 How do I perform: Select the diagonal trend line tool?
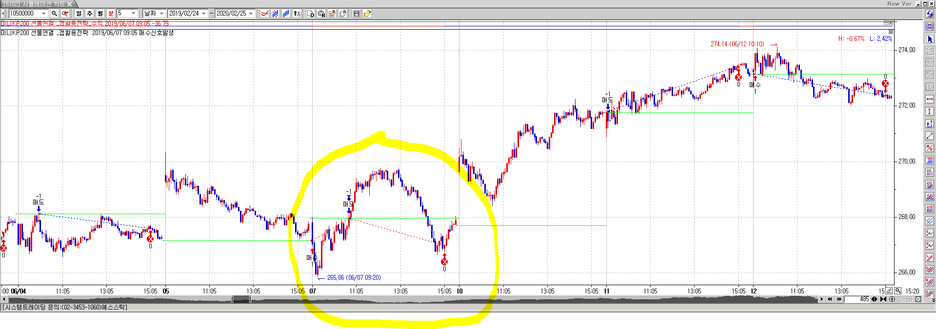point(930,136)
